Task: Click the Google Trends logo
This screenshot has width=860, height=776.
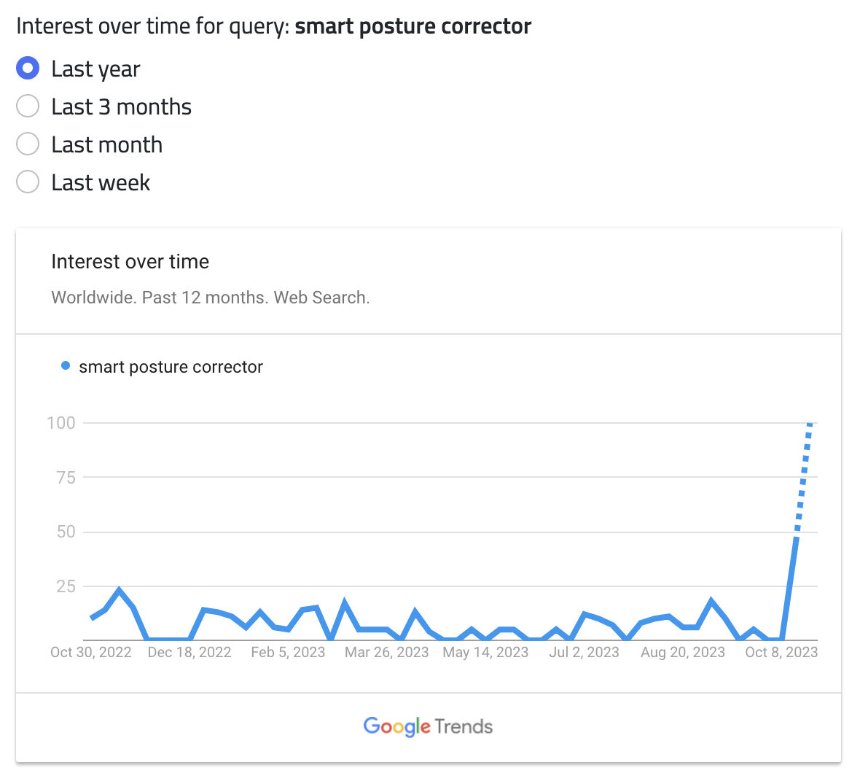Action: click(x=428, y=726)
